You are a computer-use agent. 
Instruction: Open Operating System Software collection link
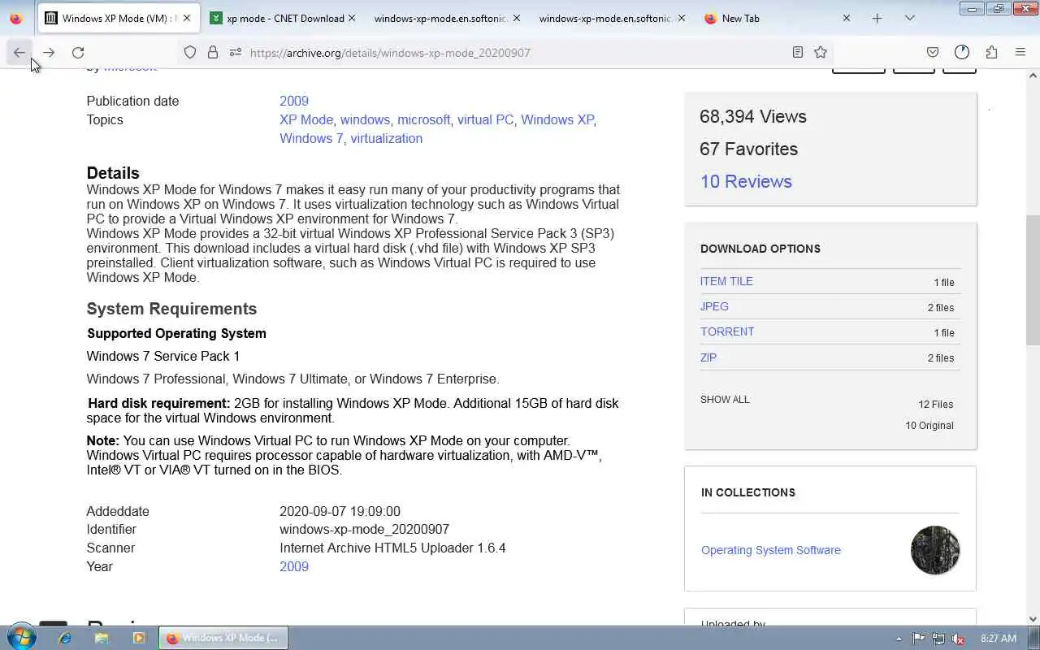coord(771,550)
